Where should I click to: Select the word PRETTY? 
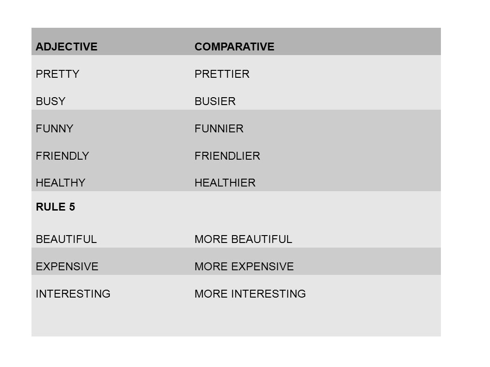[57, 74]
